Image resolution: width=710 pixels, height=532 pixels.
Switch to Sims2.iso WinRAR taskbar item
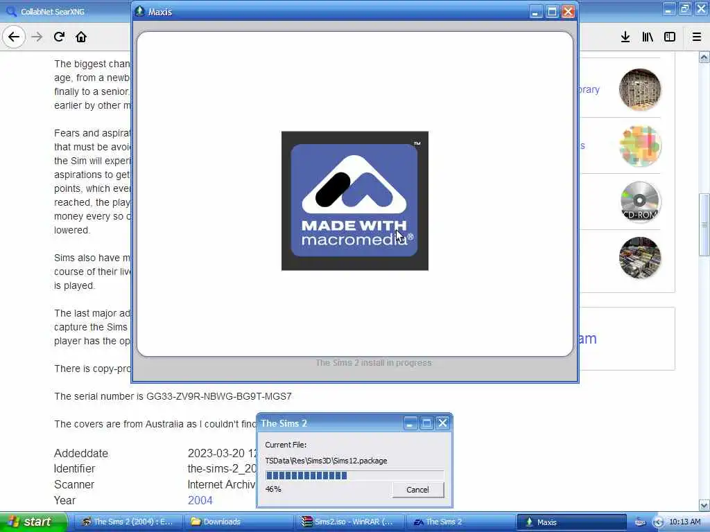click(x=349, y=522)
